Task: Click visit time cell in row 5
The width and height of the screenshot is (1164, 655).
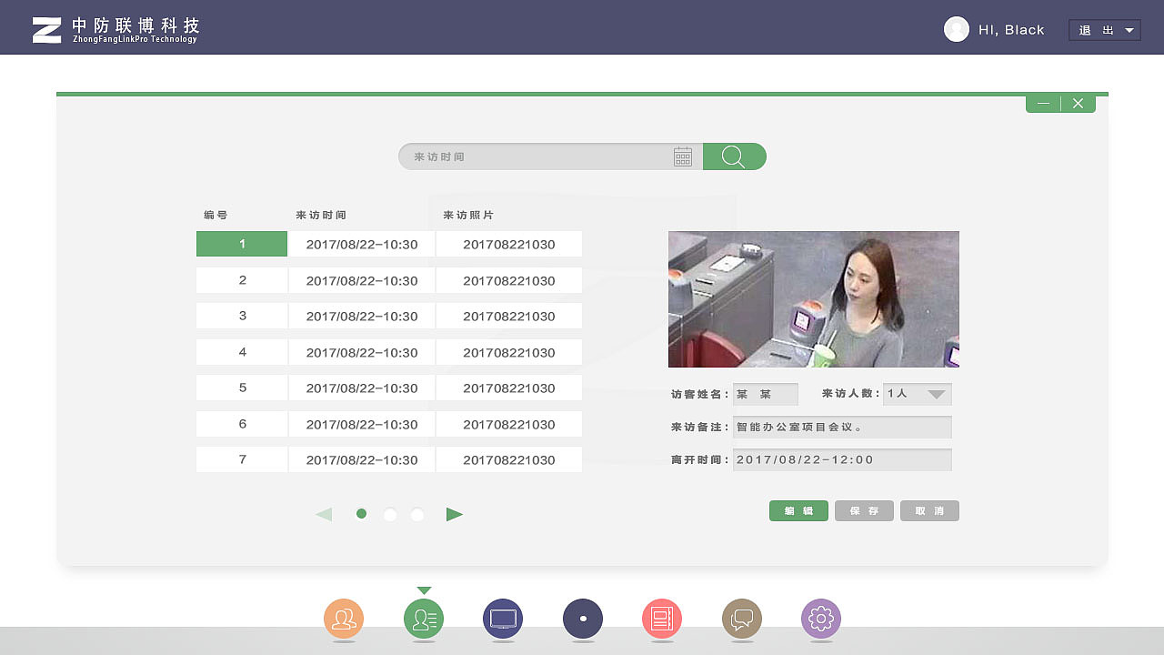Action: tap(362, 388)
